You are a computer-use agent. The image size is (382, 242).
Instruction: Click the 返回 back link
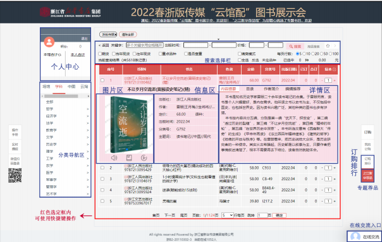104,45
